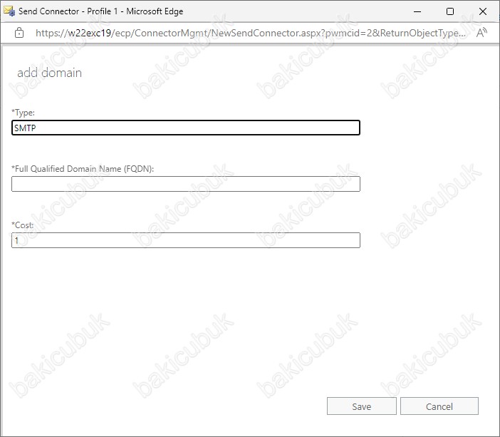Click the Type field containing SMTP
Viewport: 500px width, 437px height.
[x=186, y=128]
